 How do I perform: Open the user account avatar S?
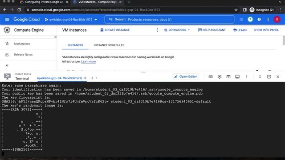[277, 20]
